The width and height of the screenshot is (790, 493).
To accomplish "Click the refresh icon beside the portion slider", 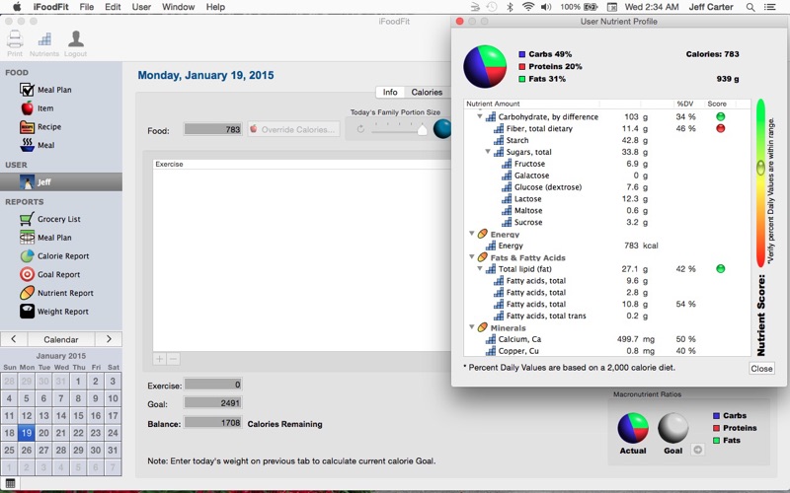I will pos(360,129).
